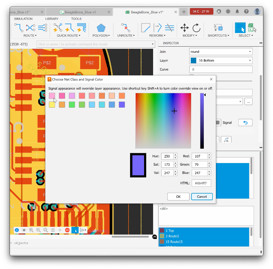
Task: Click the ellipsis button in Inspector
Action: (248, 102)
